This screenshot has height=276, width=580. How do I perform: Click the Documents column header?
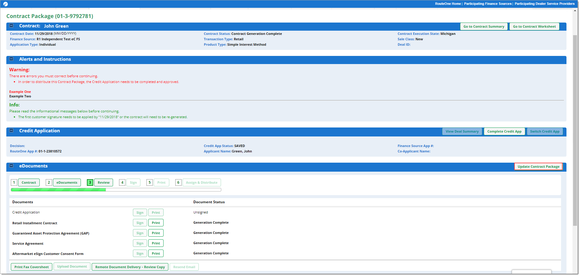(23, 202)
